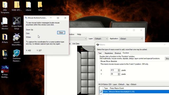Click the Press Macro Event column header

pos(117,88)
